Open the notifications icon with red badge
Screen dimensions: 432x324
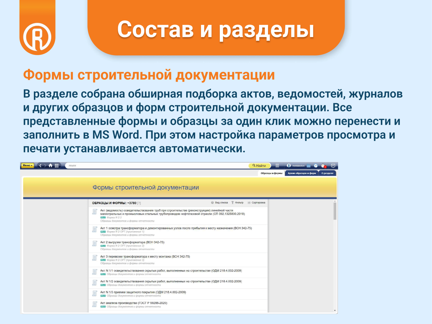coord(323,166)
